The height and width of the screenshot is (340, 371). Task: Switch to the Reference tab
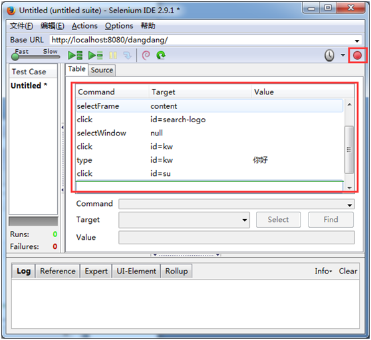click(57, 271)
